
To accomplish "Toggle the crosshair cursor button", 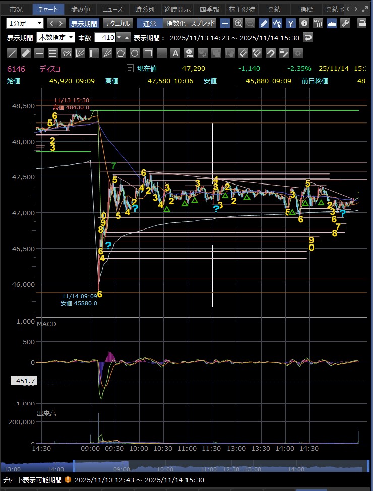I will pos(225,23).
